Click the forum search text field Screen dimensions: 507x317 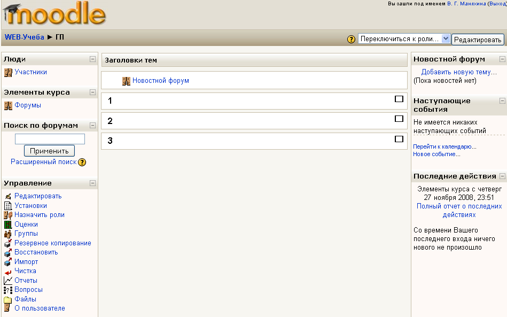coord(50,139)
